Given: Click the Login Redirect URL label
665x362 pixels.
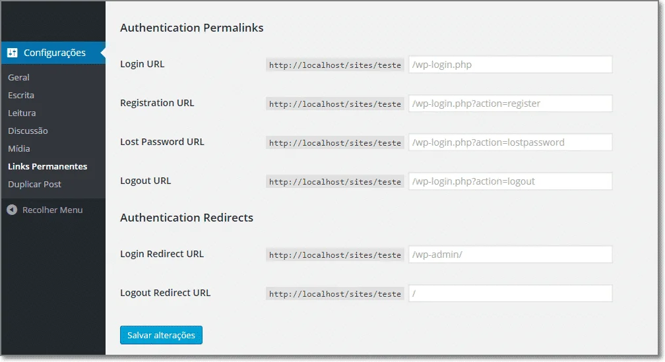Looking at the screenshot, I should [x=162, y=254].
